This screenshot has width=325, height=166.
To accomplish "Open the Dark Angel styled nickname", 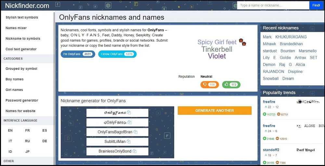I will [305, 150].
